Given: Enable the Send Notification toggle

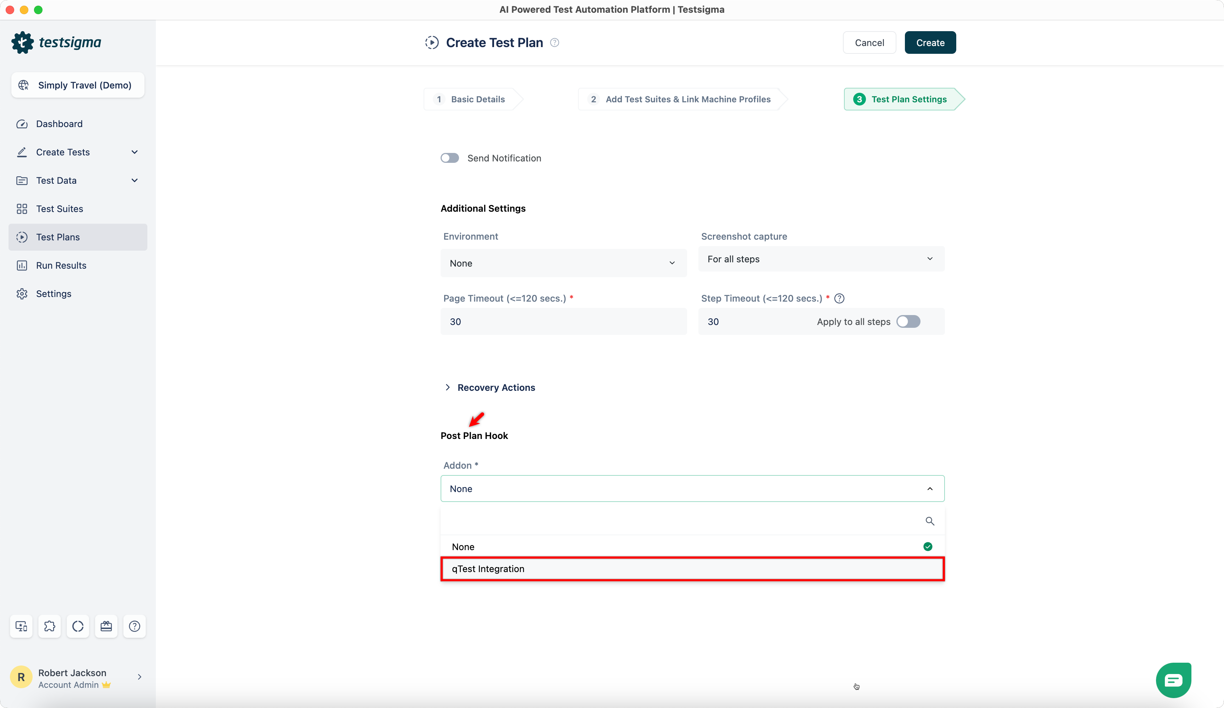Looking at the screenshot, I should pos(449,158).
